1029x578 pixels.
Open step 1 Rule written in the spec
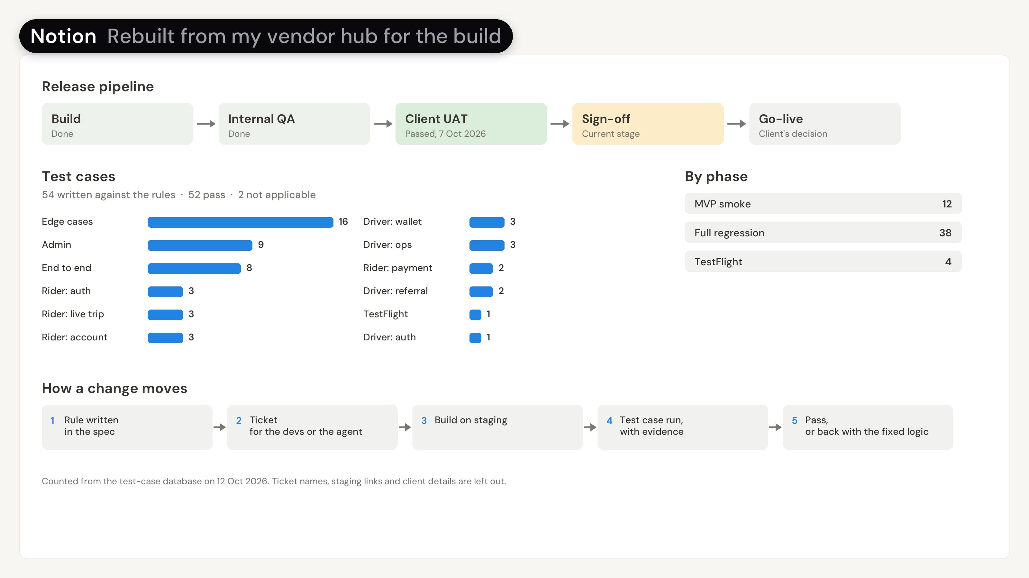[x=127, y=427]
